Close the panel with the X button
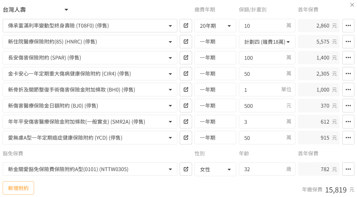 click(x=352, y=5)
